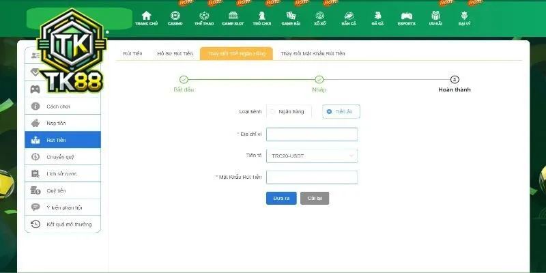This screenshot has height=273, width=546.
Task: Open the Xổ Số lottery icon
Action: 319,16
